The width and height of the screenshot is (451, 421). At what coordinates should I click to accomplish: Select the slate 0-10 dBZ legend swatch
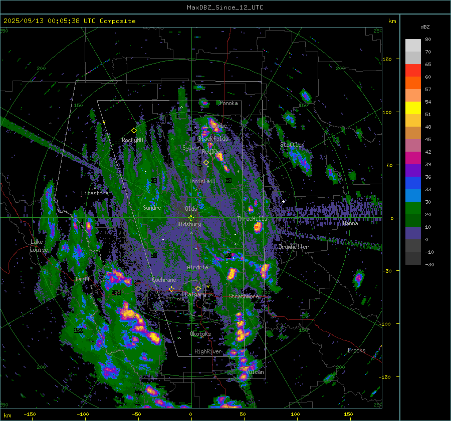pyautogui.click(x=413, y=233)
